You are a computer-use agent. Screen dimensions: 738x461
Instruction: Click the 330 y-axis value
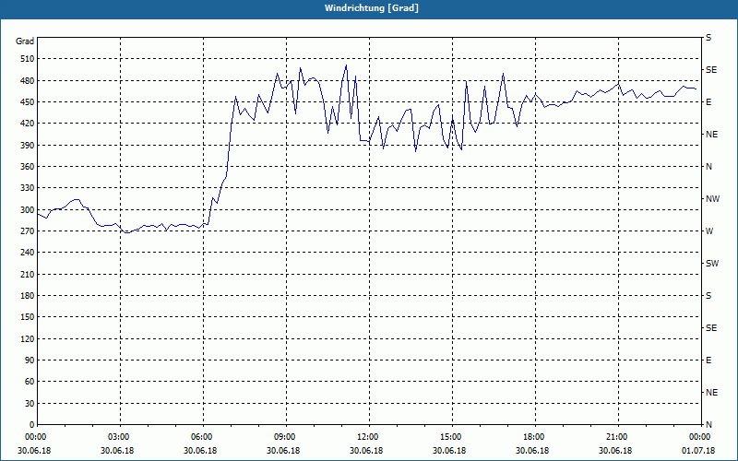point(28,188)
